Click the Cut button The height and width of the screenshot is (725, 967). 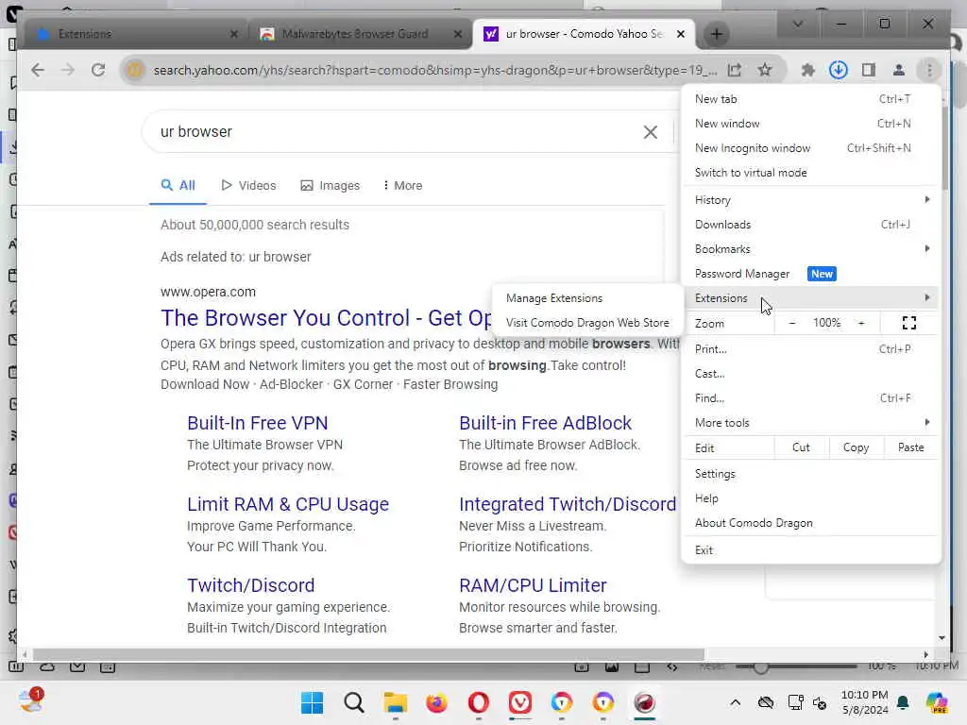(801, 447)
